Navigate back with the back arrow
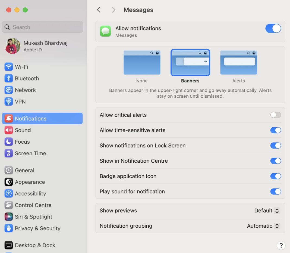Viewport: 290px width, 253px height. [x=99, y=10]
